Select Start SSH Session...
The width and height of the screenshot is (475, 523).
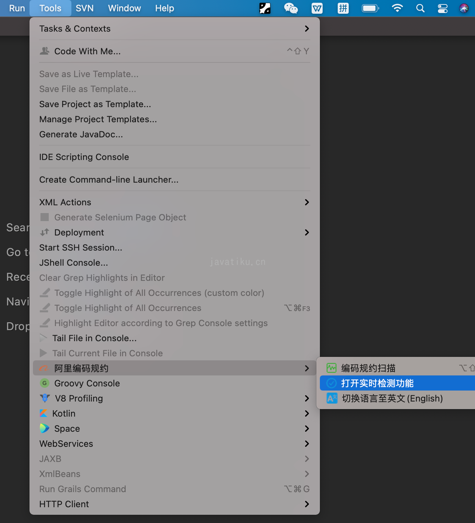point(175,247)
